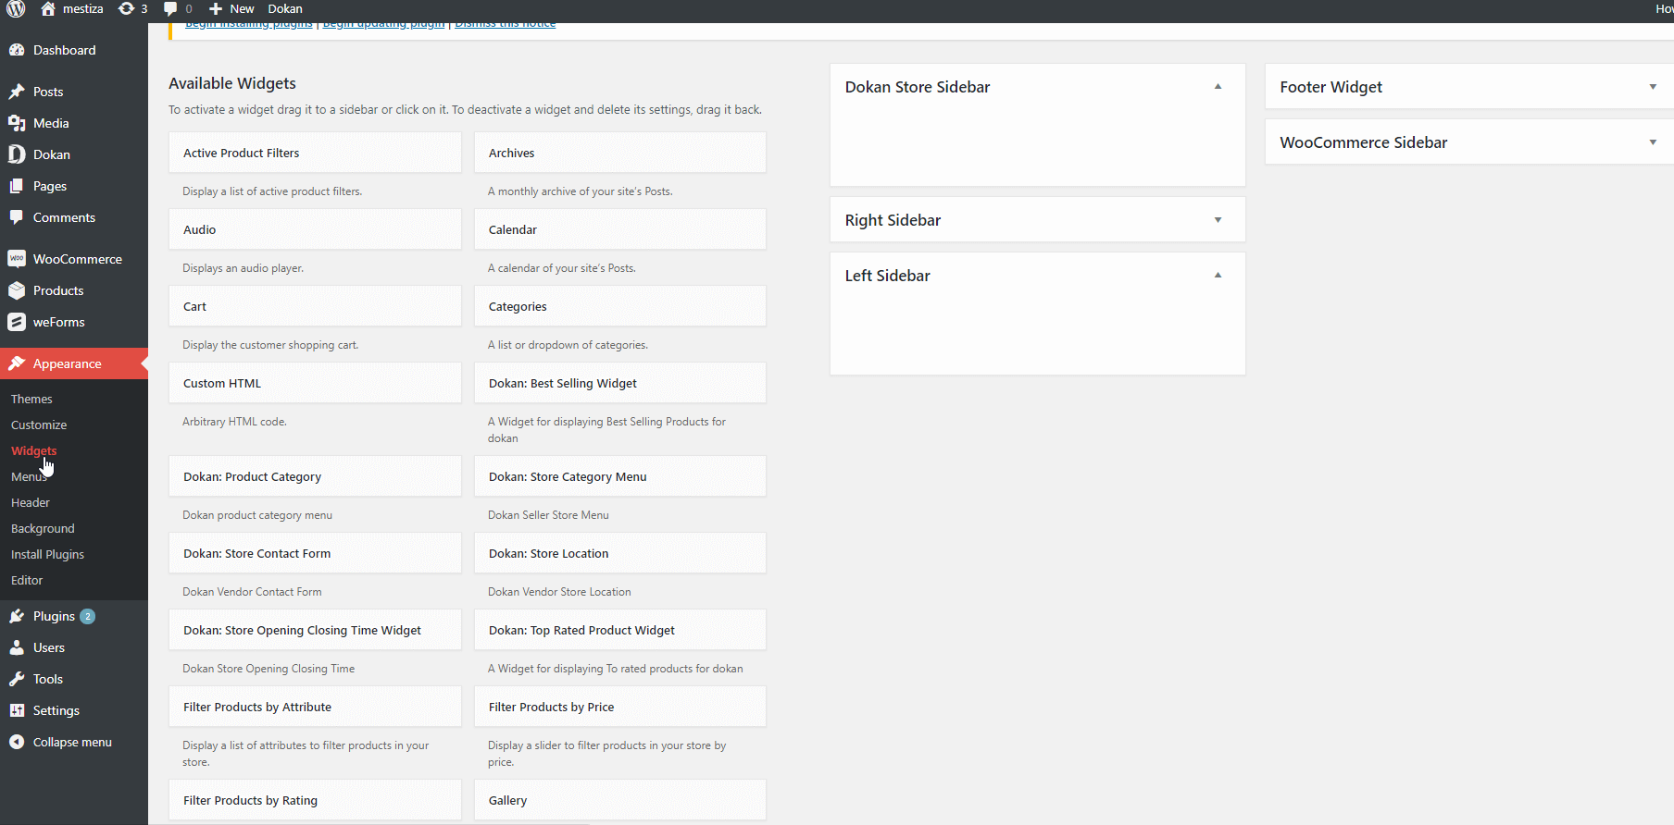Select the Custom HTML widget
Screen dimensions: 1674x825
(x=315, y=383)
